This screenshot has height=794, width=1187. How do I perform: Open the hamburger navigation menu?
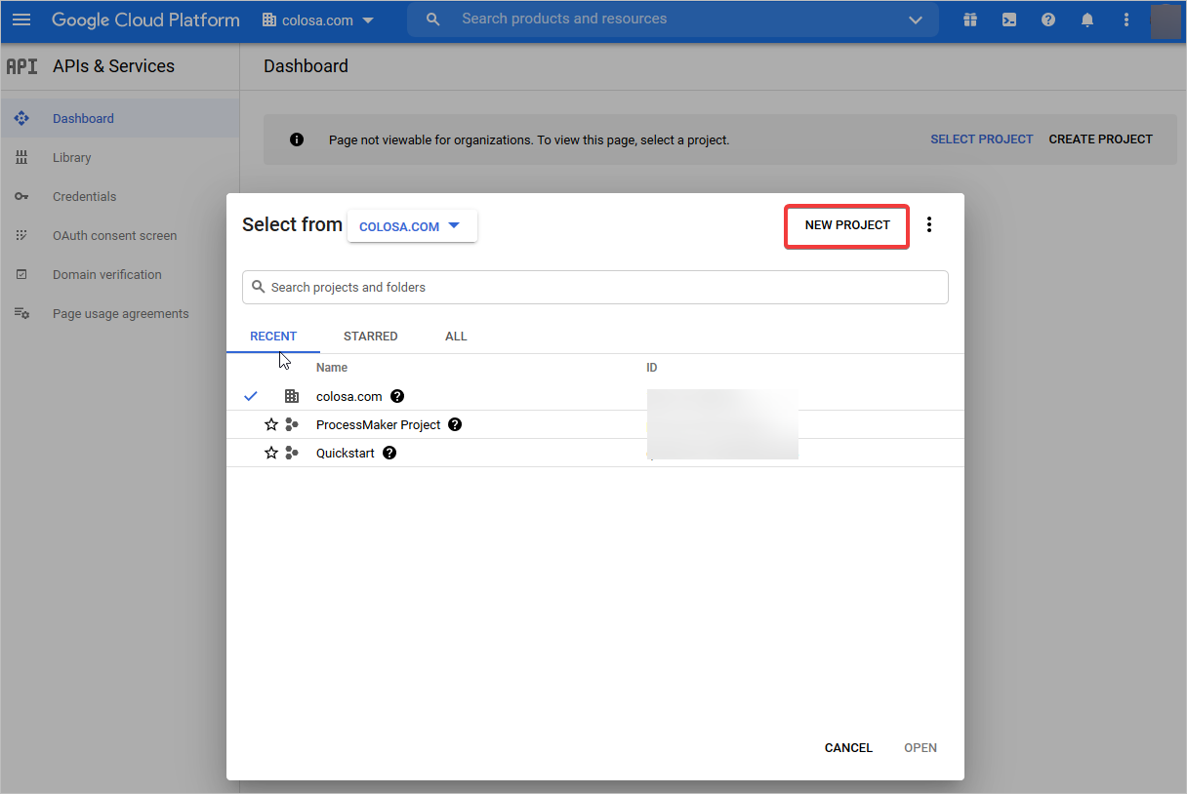pos(21,20)
